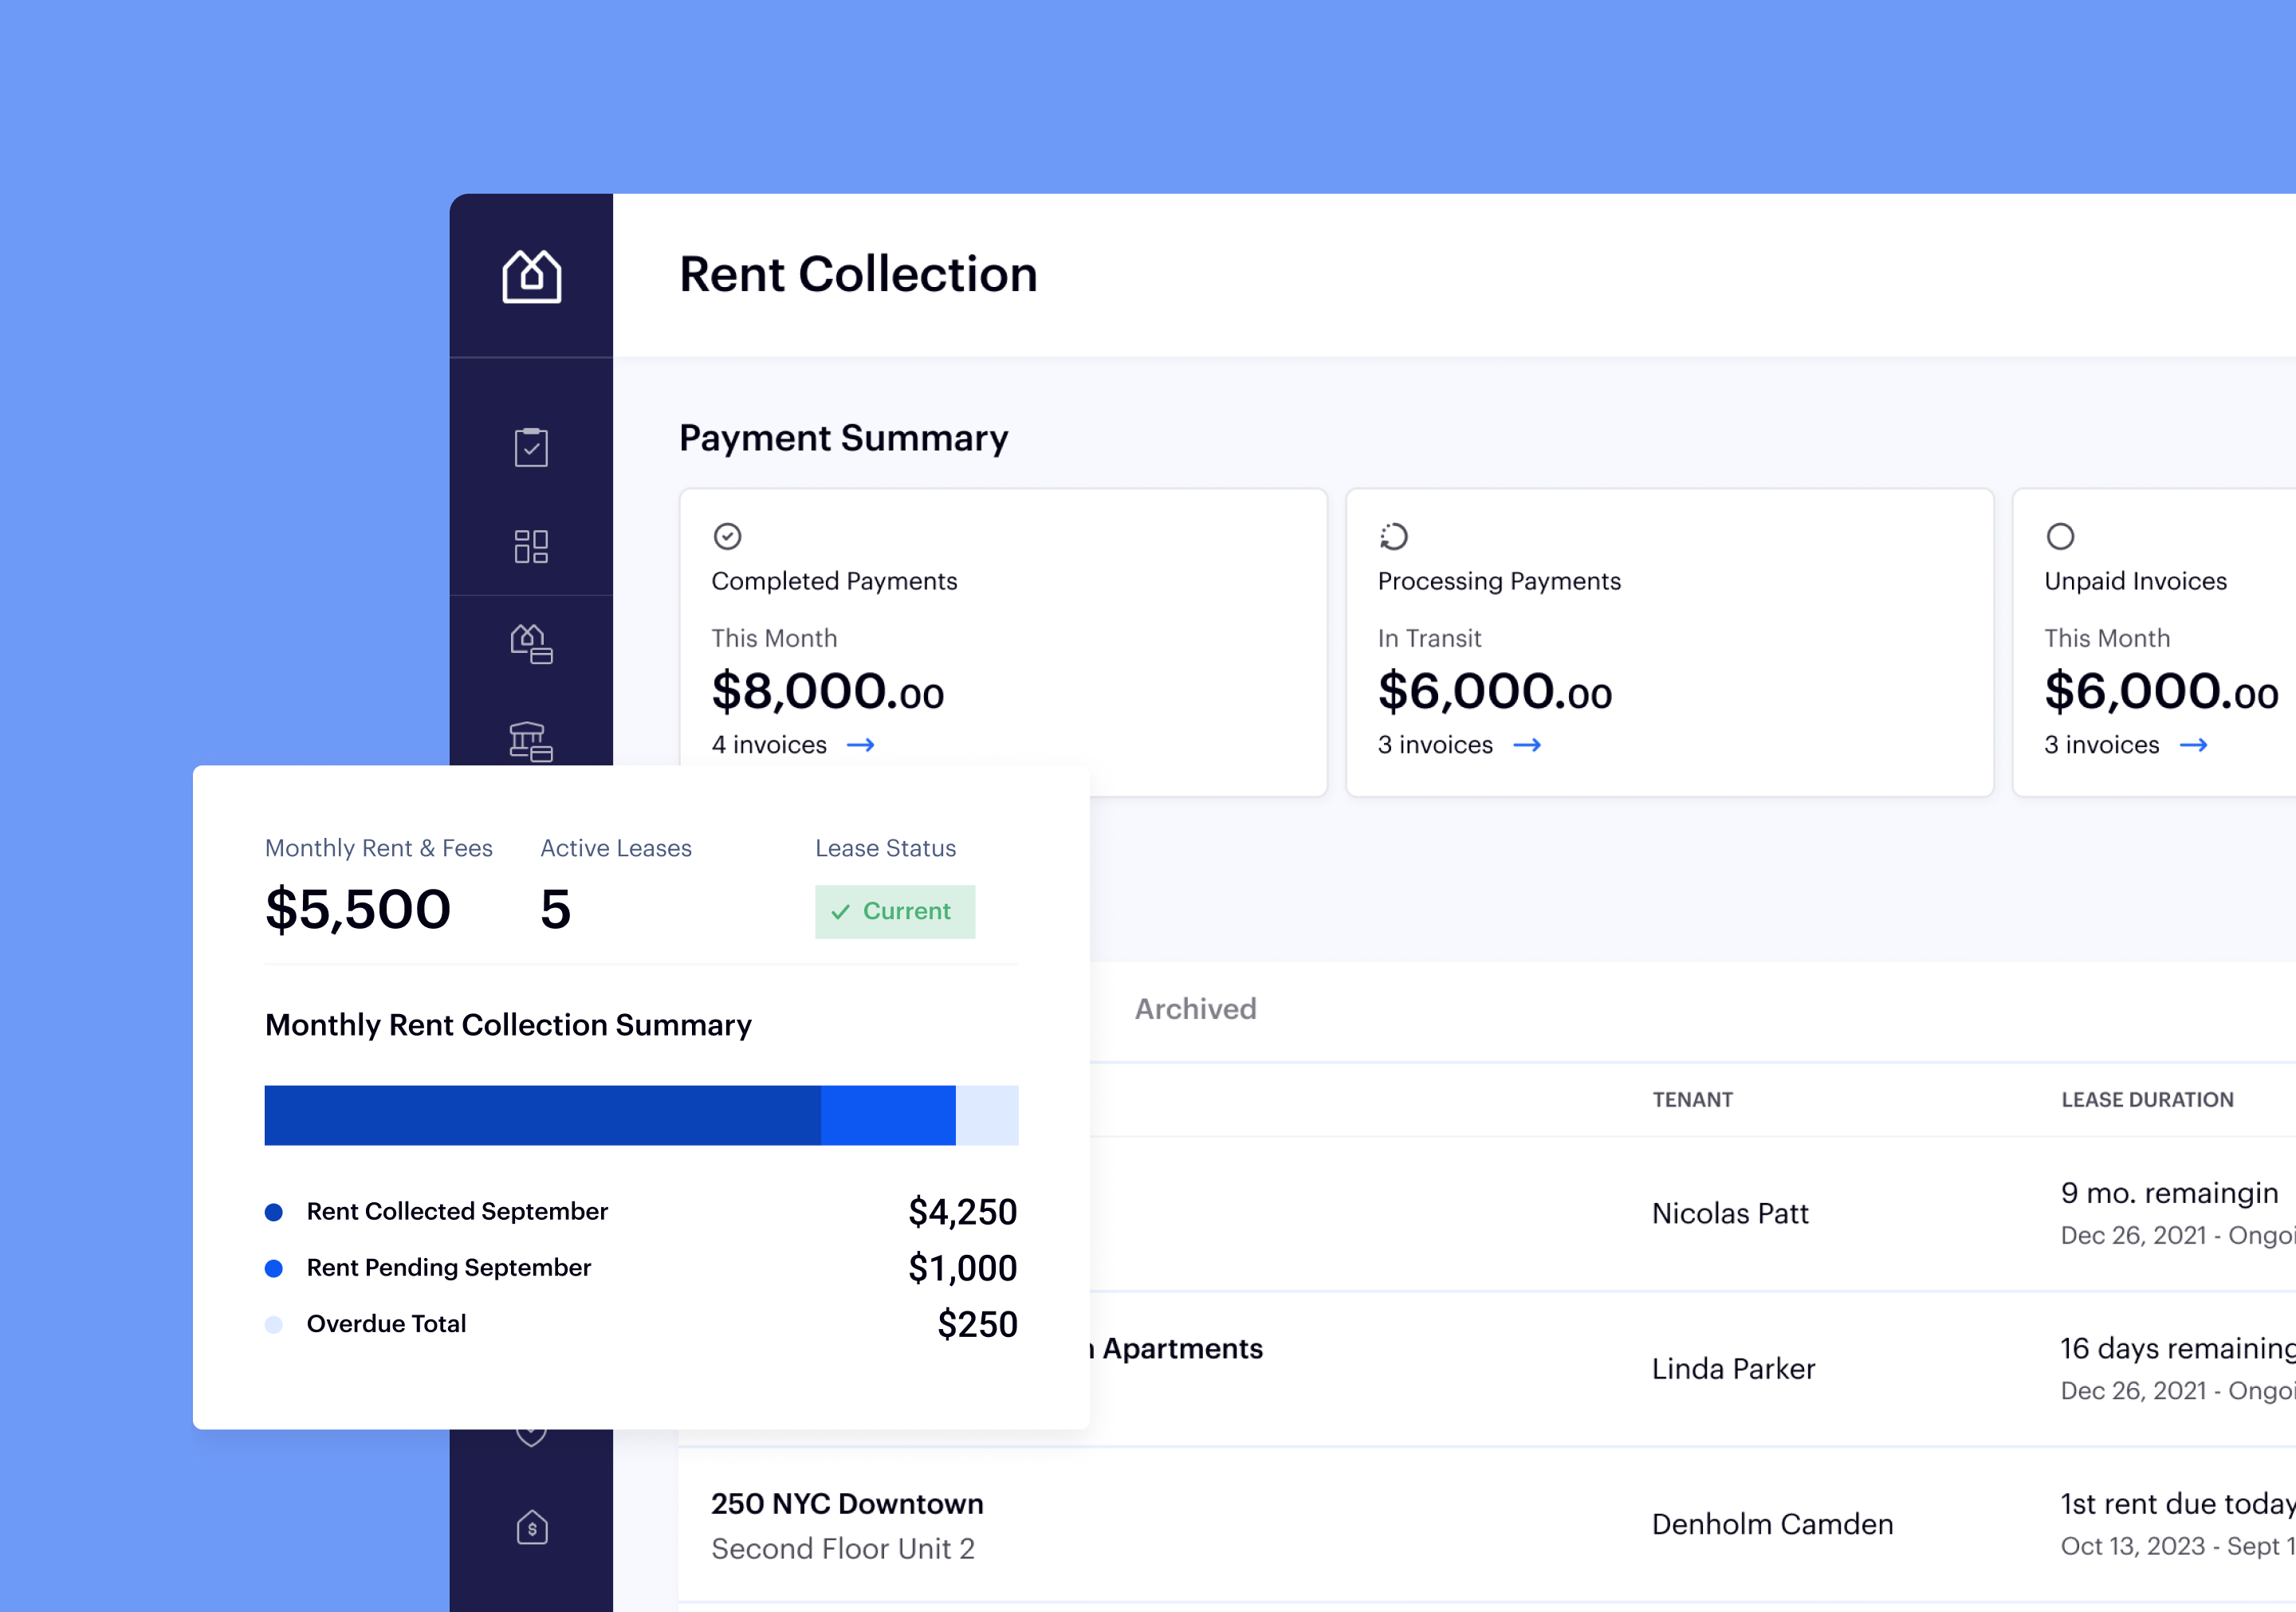Click the Processing Payments spinner icon

[1393, 536]
